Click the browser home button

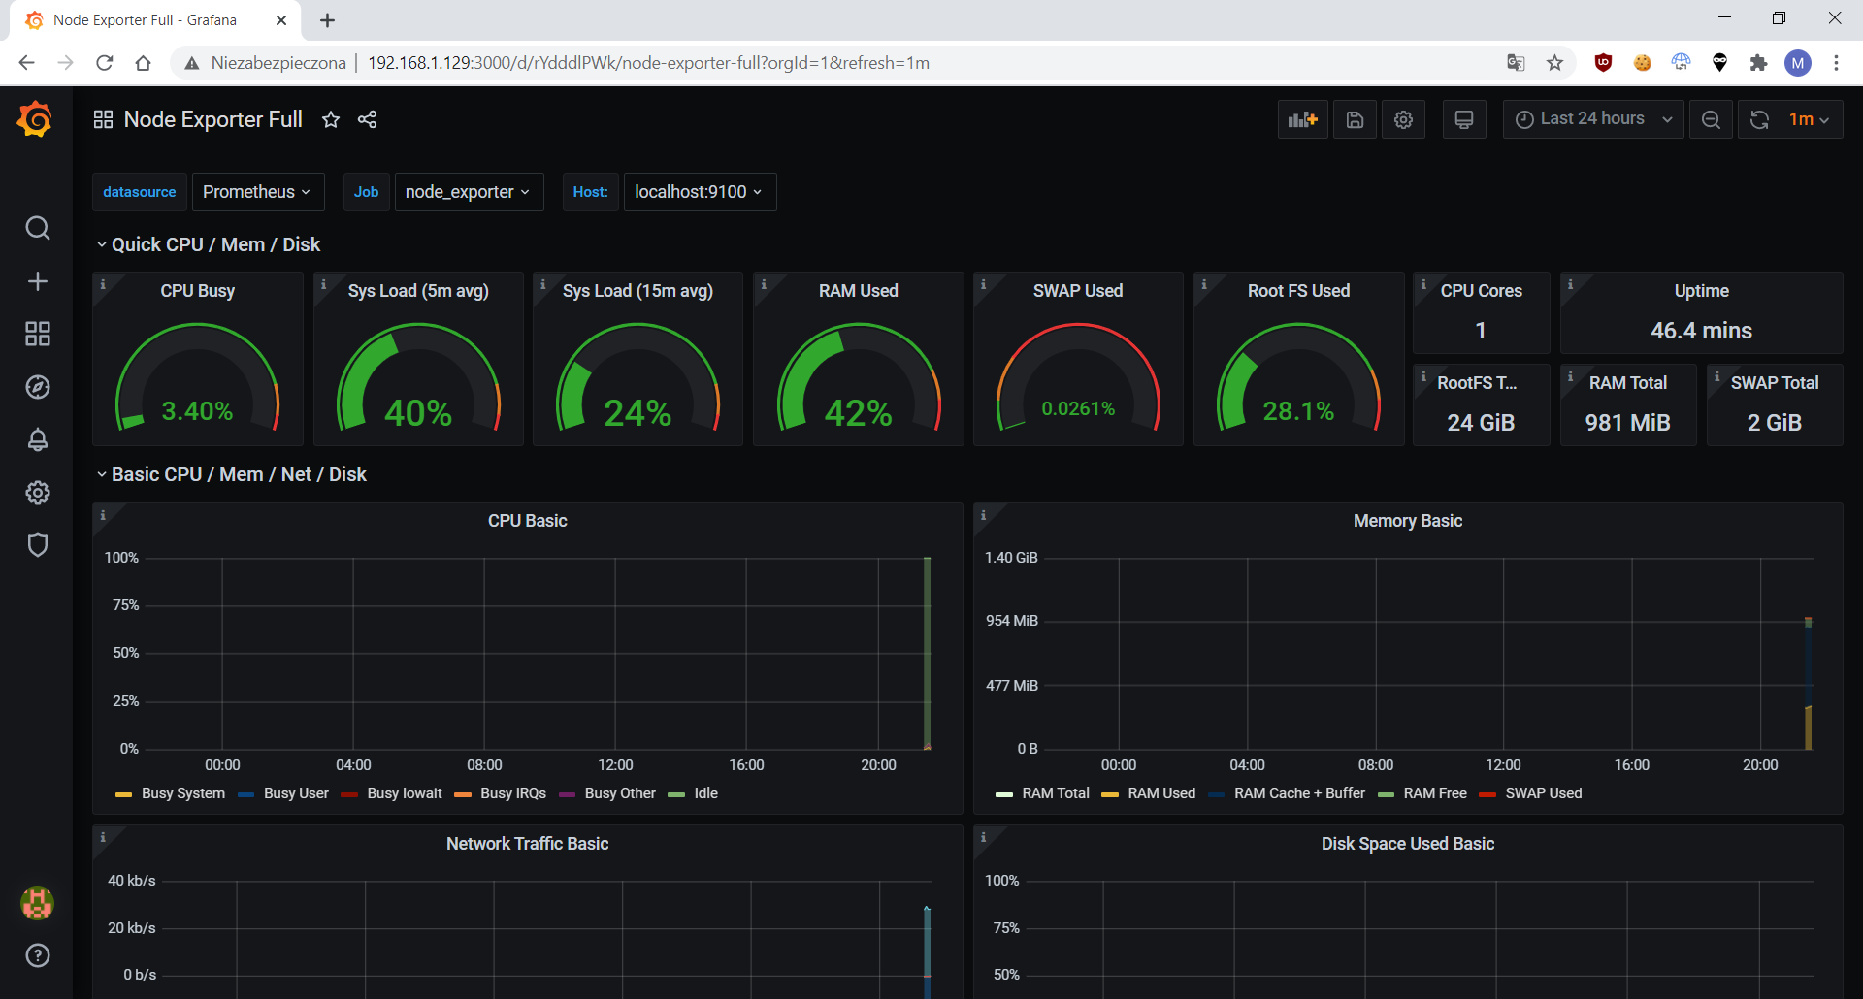[143, 63]
